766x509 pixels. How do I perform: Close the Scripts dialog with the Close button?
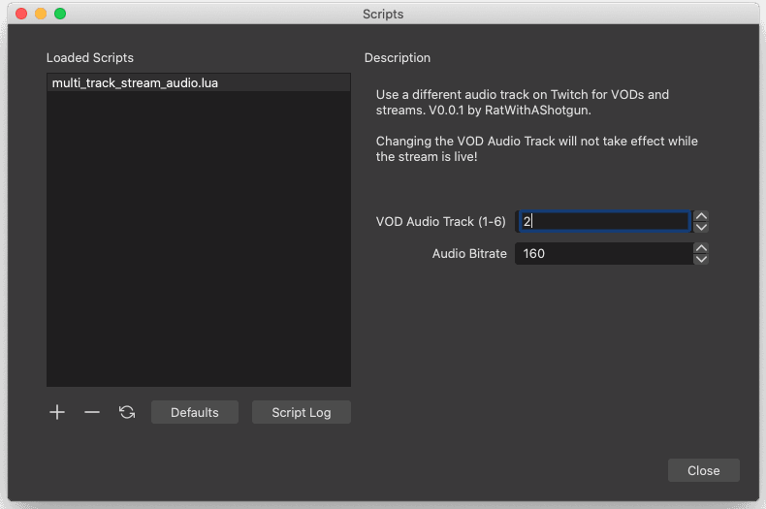point(703,470)
